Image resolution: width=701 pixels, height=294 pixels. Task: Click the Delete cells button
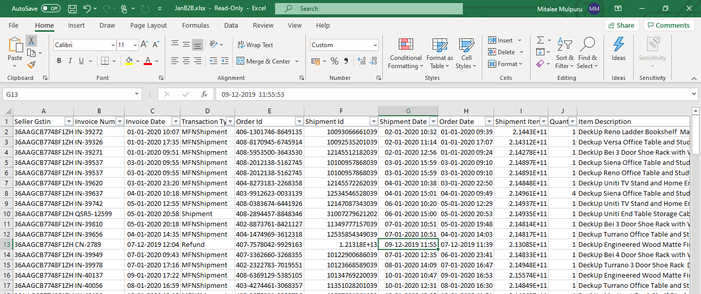click(x=501, y=52)
